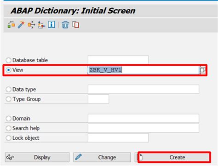Viewport: 218px width, 166px height.
Task: Open the blue Information icon
Action: pos(52,24)
